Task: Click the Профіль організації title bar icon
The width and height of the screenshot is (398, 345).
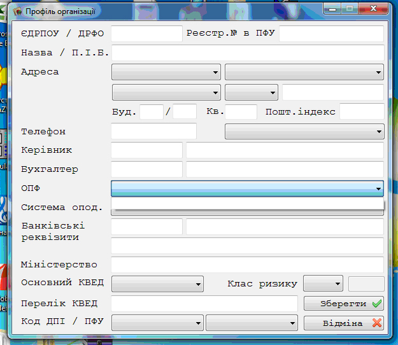Action: coord(17,11)
